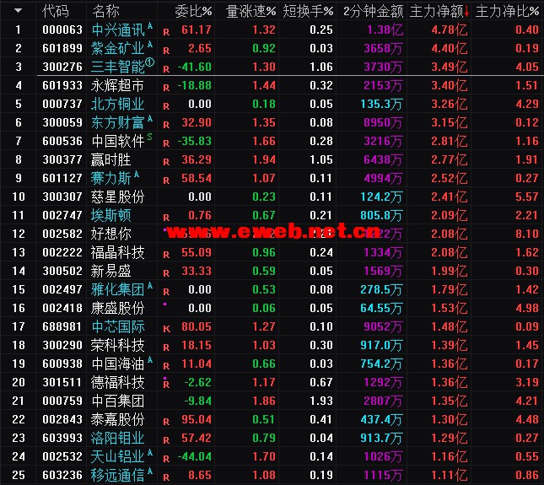This screenshot has height=485, width=544.
Task: Select stock name 德福科技
Action: point(117,383)
